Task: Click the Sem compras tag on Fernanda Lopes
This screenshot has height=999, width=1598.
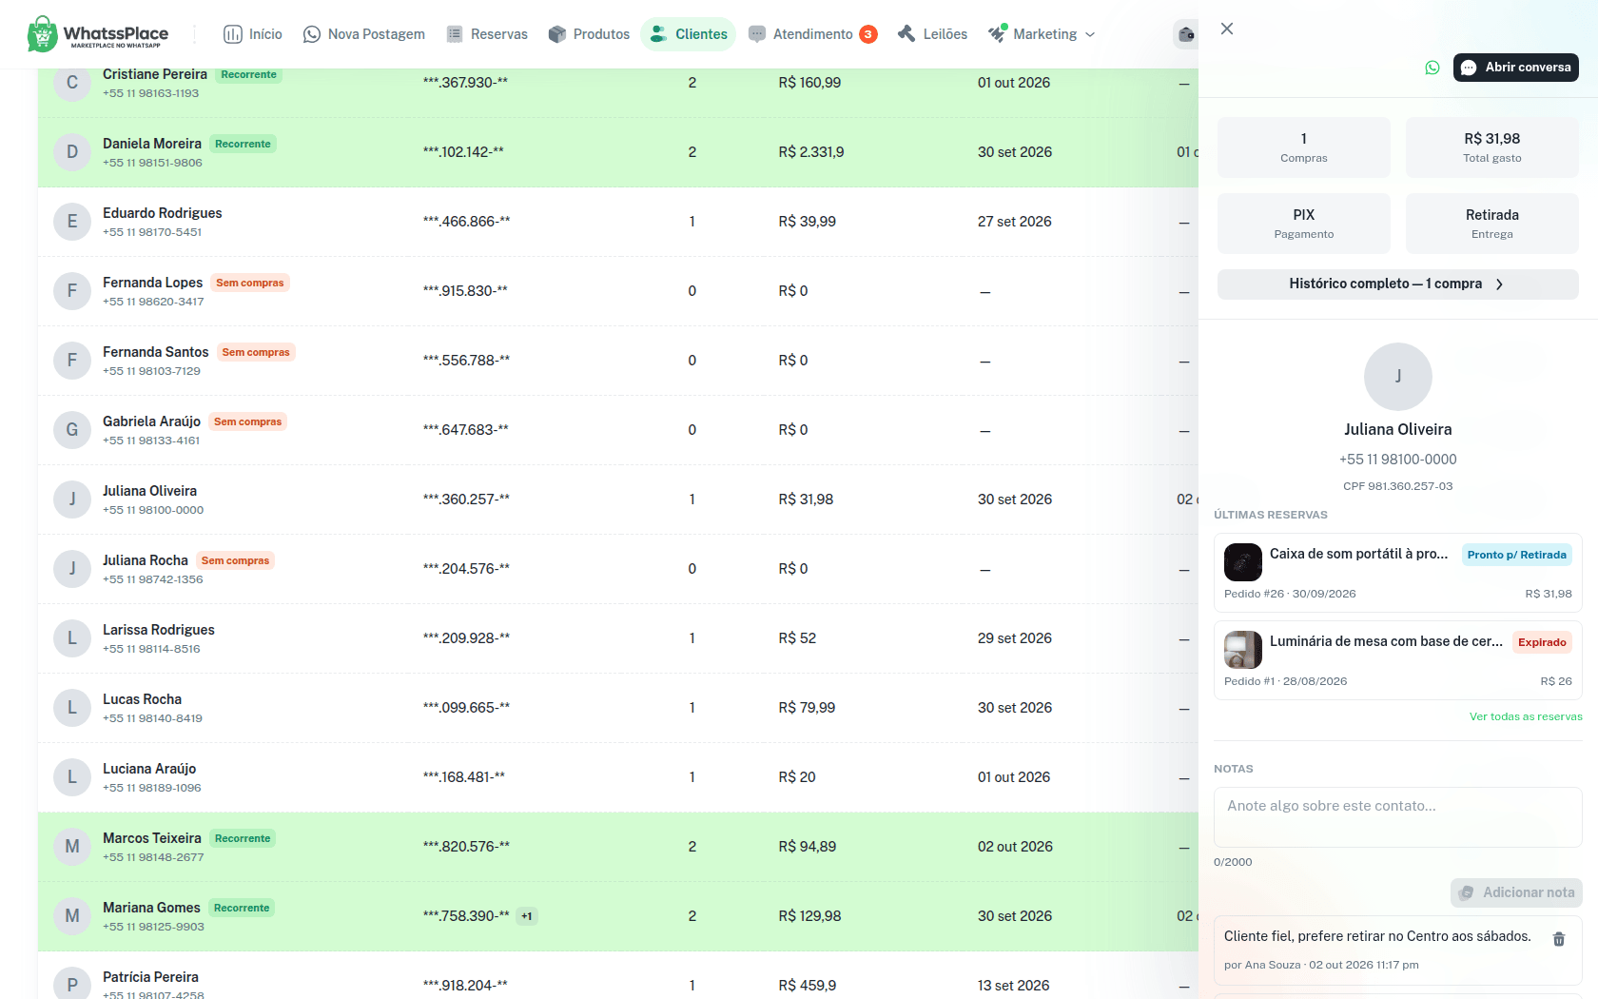Action: coord(250,283)
